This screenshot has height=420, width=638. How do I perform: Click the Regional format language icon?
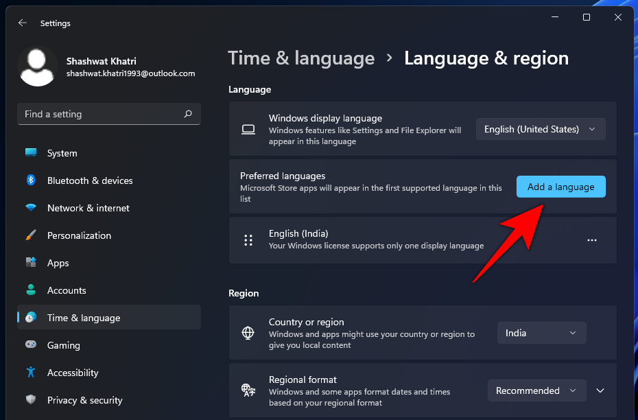[248, 390]
